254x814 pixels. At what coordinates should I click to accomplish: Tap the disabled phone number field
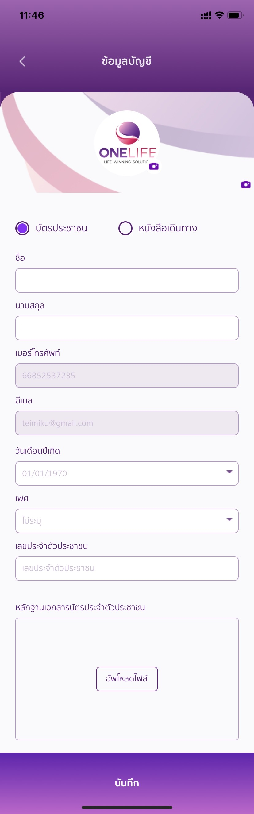pos(127,376)
